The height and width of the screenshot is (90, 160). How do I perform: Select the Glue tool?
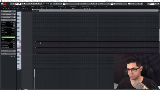point(31,4)
